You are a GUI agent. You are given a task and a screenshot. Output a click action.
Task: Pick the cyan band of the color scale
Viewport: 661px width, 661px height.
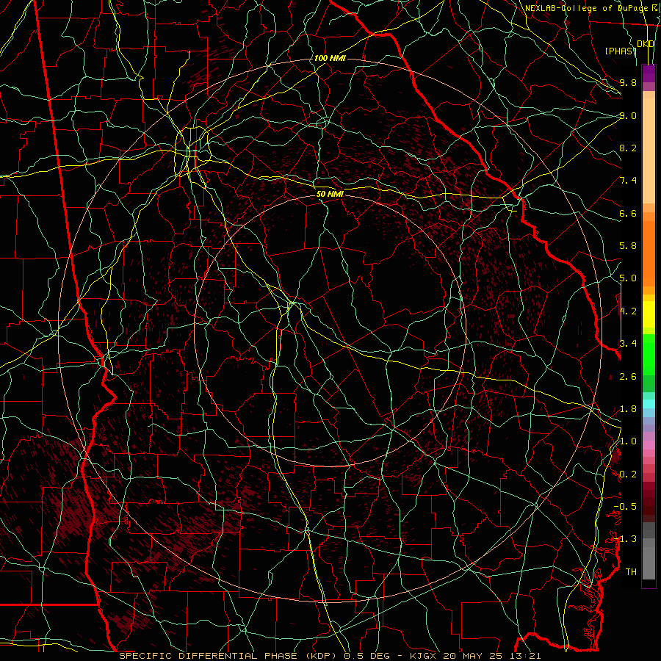[x=649, y=404]
